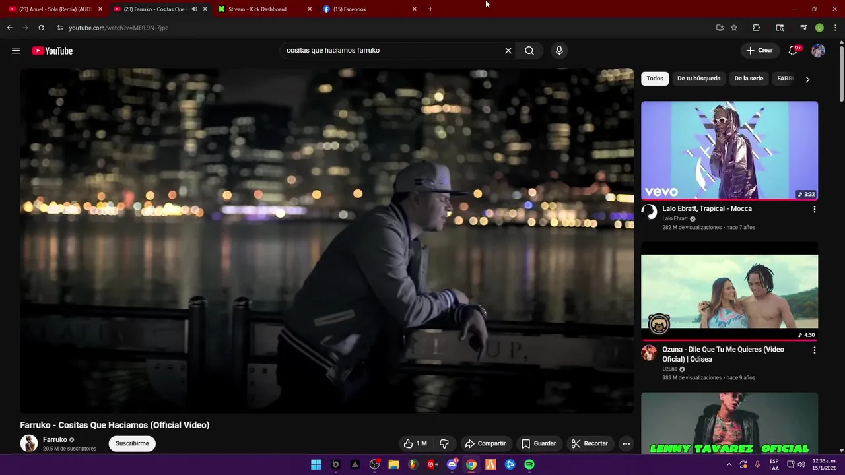Open the Lalo Ebratt, Trapical - Mocca title
Image resolution: width=845 pixels, height=475 pixels.
pyautogui.click(x=707, y=208)
